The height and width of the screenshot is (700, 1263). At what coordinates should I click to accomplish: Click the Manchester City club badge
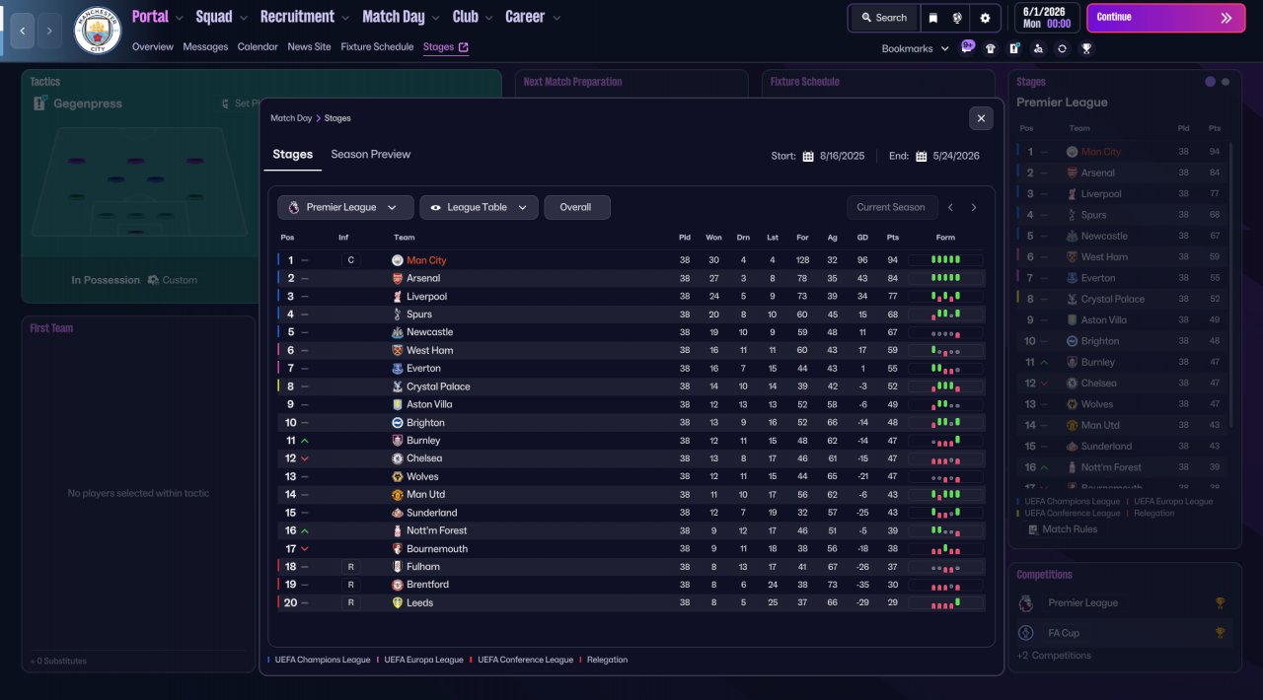click(98, 31)
